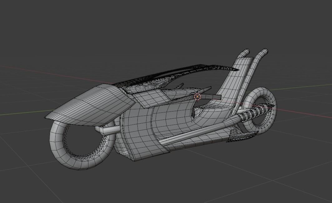Click the 3D cursor on the bike's body
This screenshot has width=332, height=203.
pyautogui.click(x=198, y=97)
